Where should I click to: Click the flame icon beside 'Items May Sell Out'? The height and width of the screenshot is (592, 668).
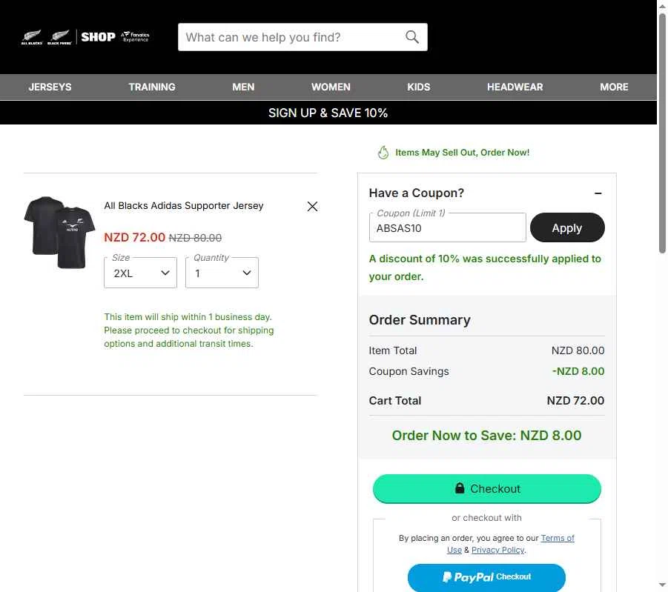383,153
